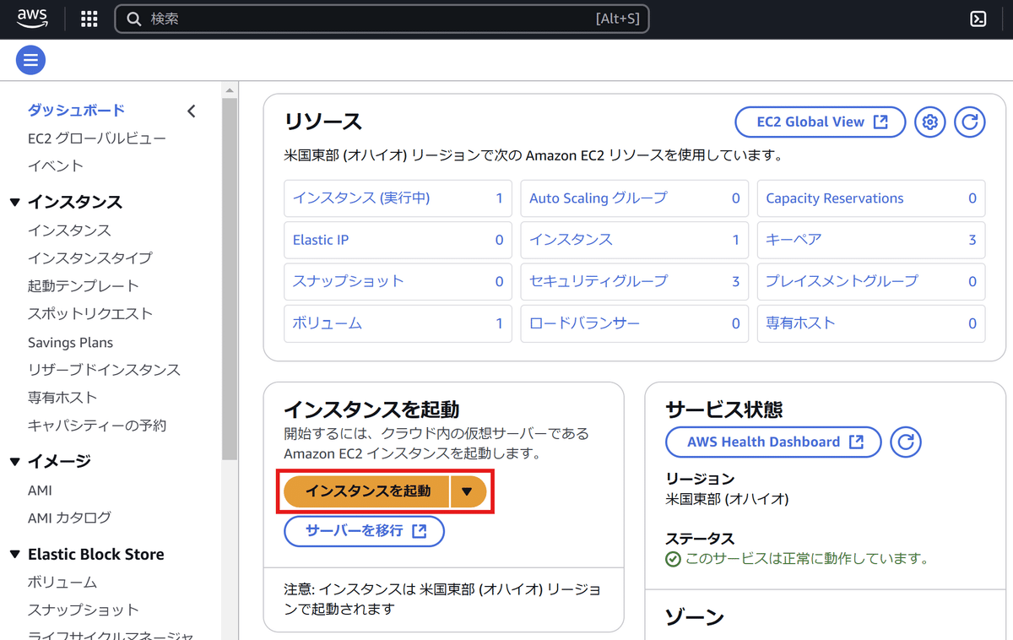Open the blue hamburger navigation menu
The image size is (1013, 640).
(x=30, y=60)
